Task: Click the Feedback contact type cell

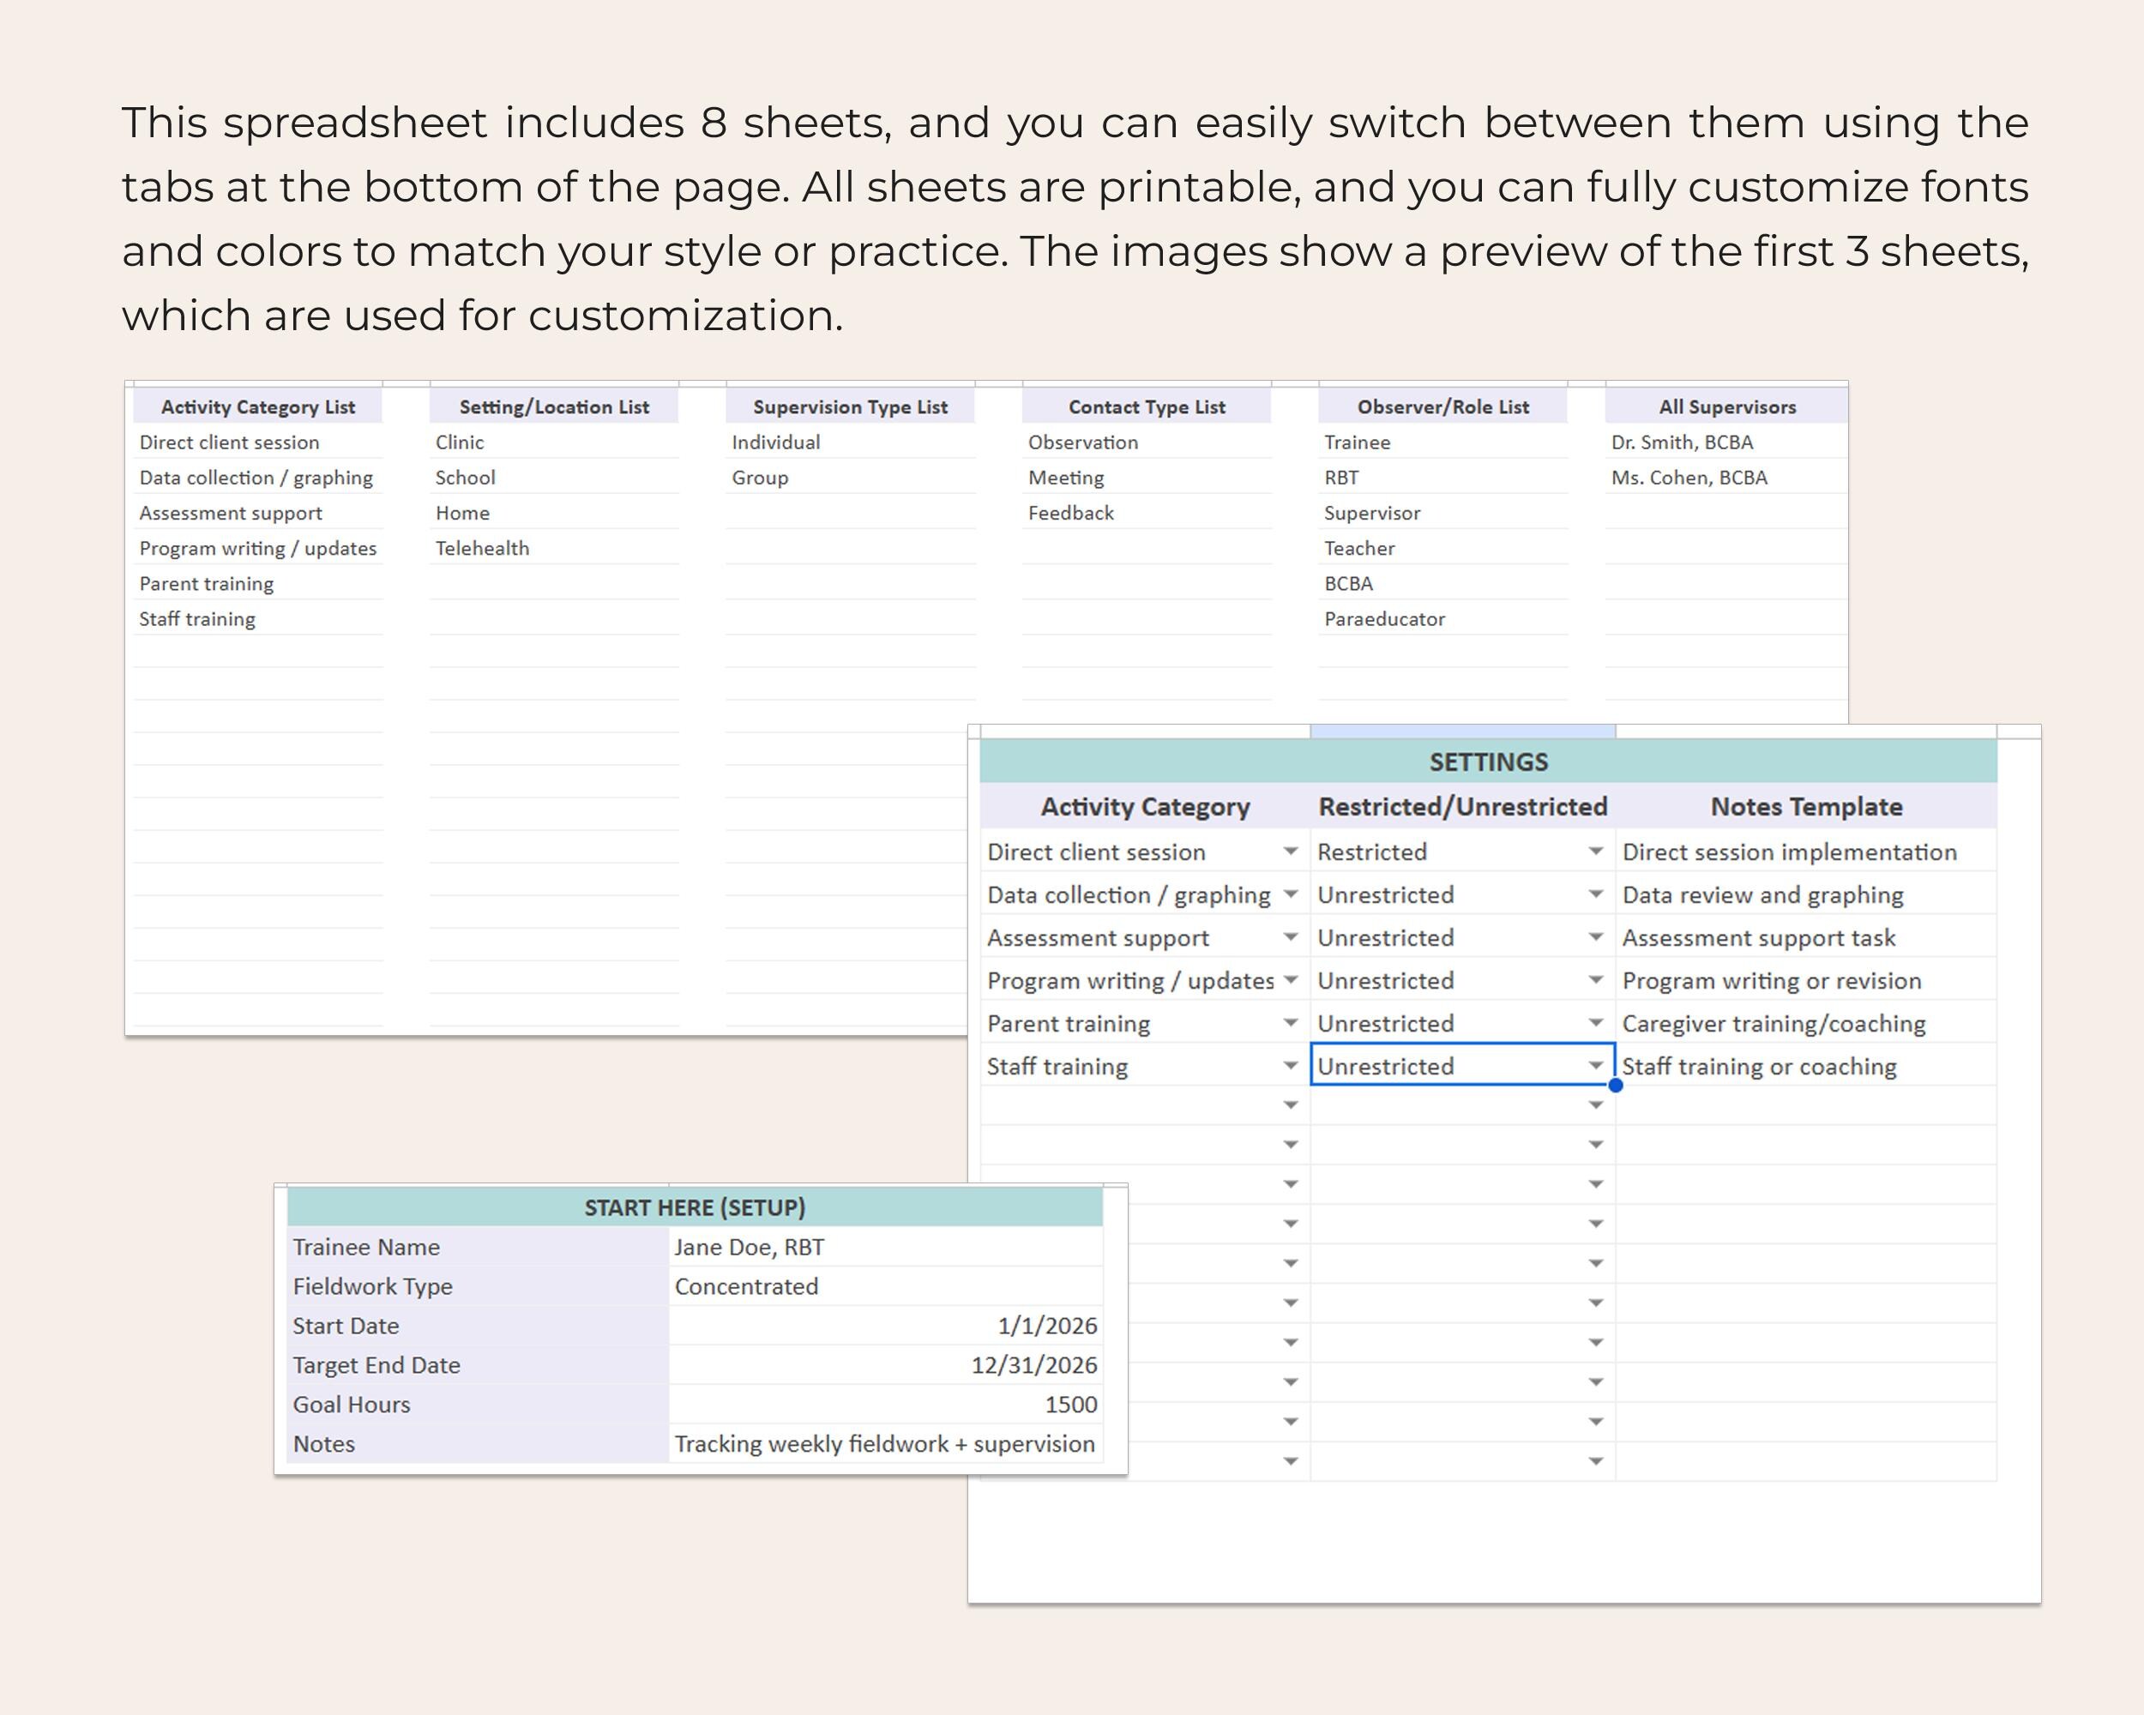Action: pos(1147,513)
